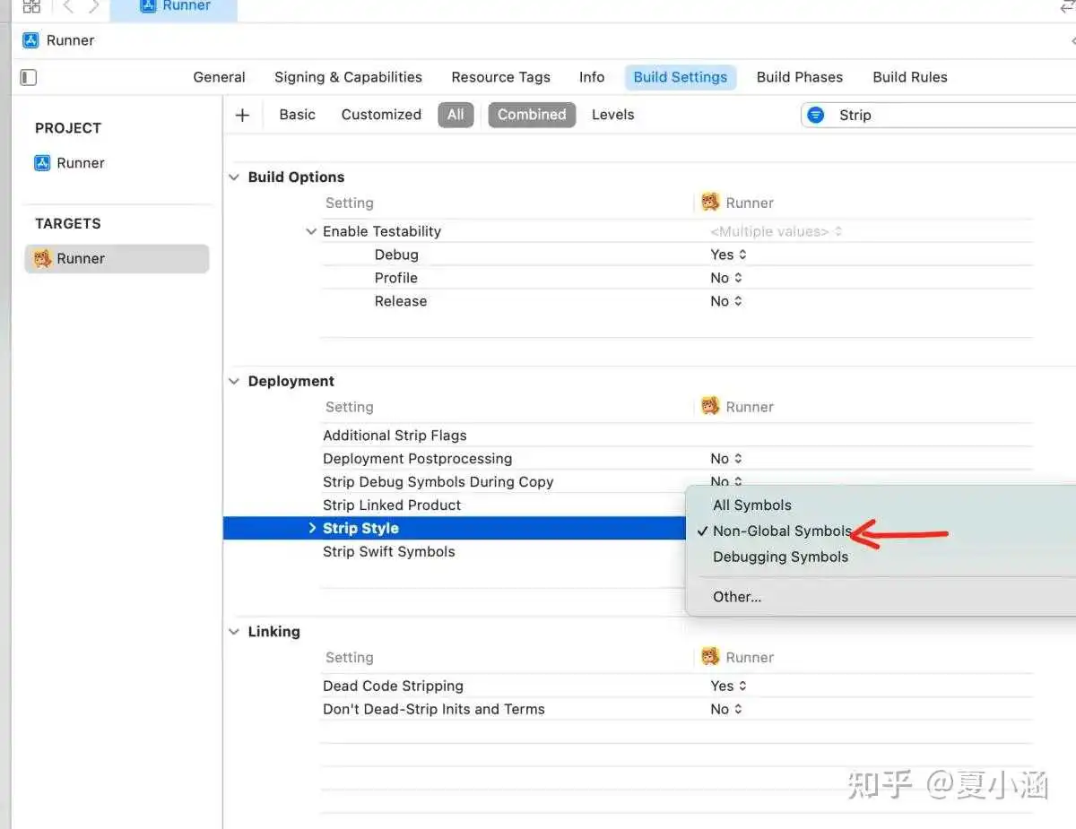
Task: Toggle the Combined view mode
Action: click(x=532, y=115)
